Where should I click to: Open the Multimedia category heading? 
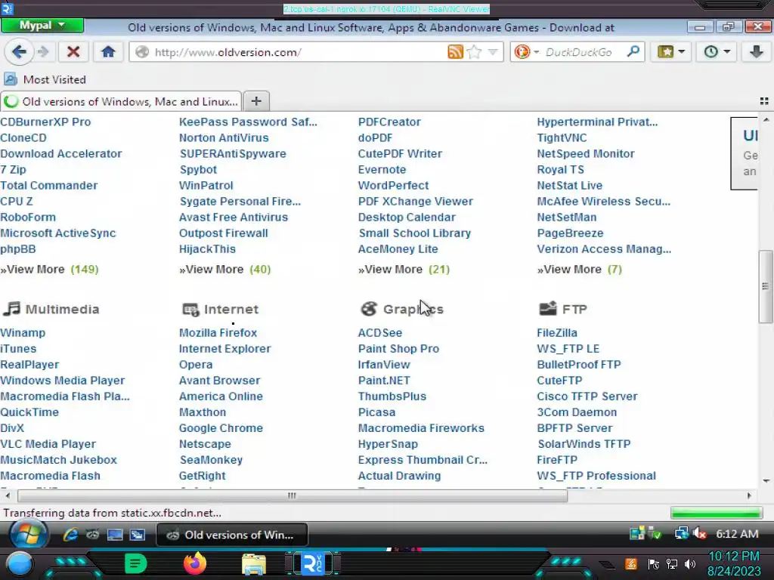[x=62, y=309]
